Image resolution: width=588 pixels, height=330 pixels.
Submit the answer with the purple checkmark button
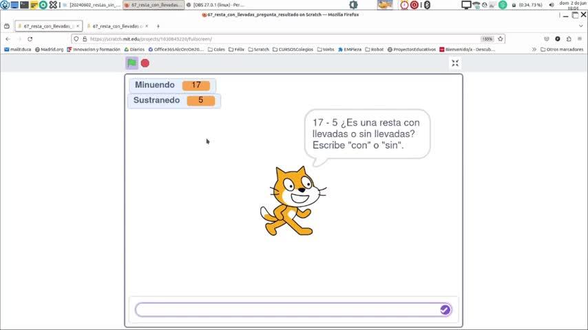[445, 310]
